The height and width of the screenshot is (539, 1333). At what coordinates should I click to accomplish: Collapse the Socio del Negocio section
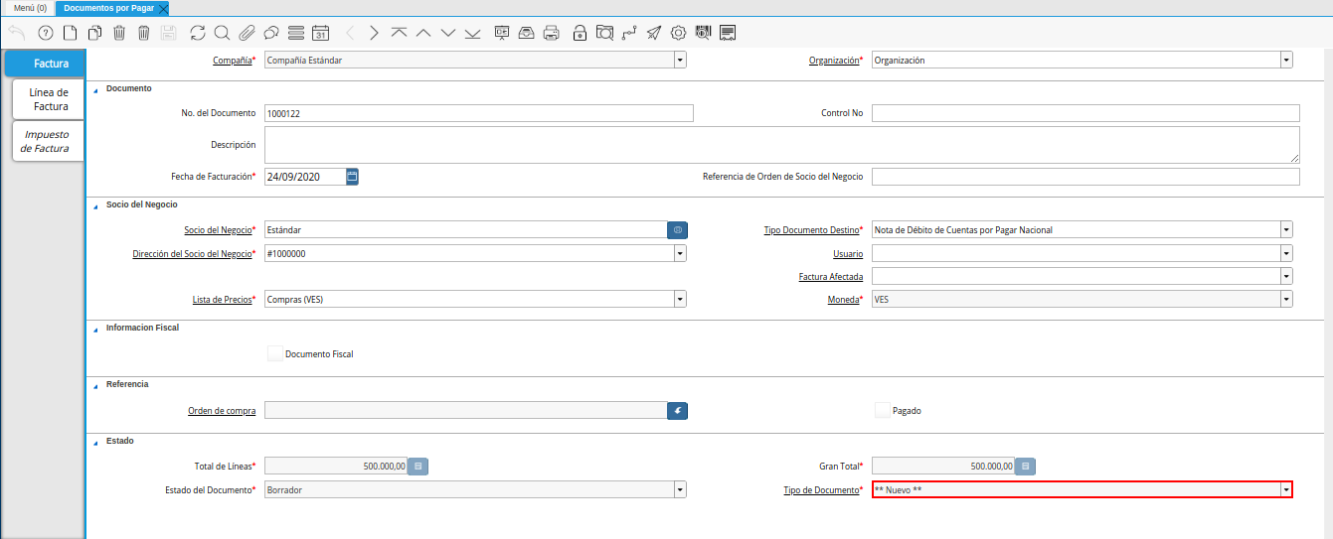[x=96, y=204]
